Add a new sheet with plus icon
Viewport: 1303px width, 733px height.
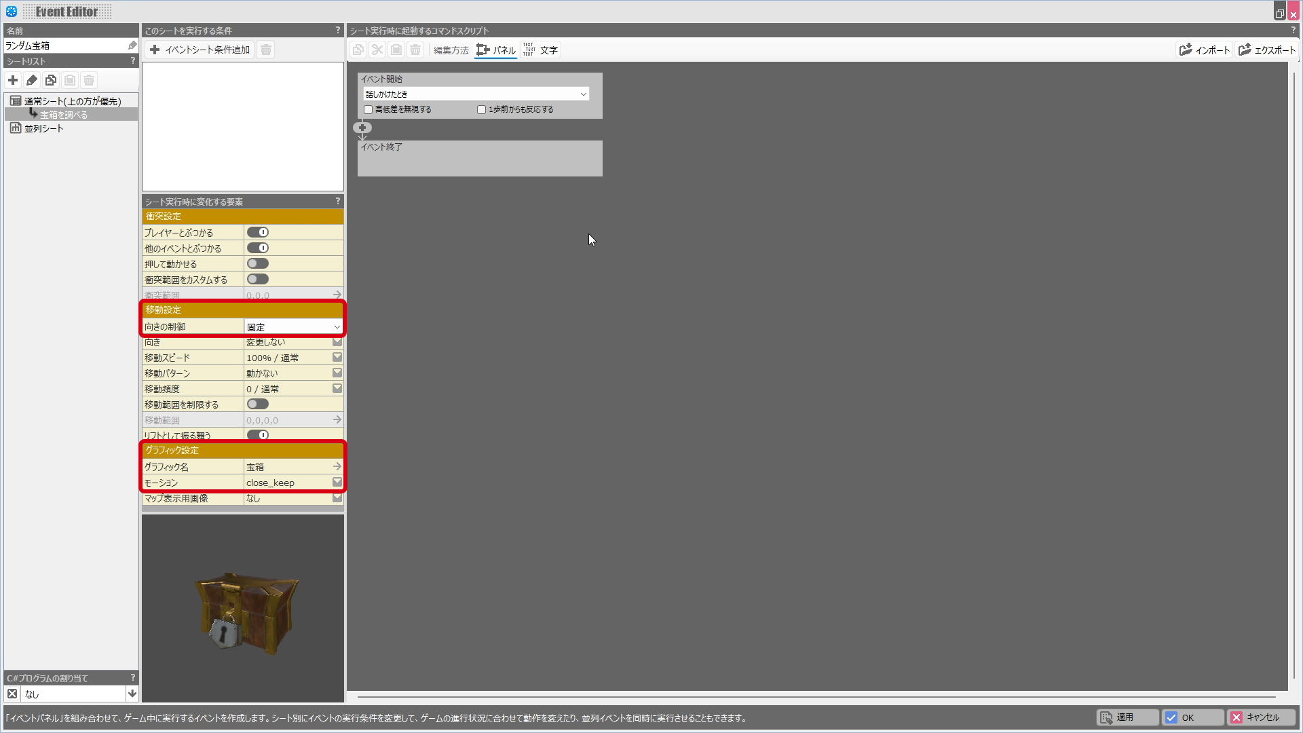tap(13, 80)
